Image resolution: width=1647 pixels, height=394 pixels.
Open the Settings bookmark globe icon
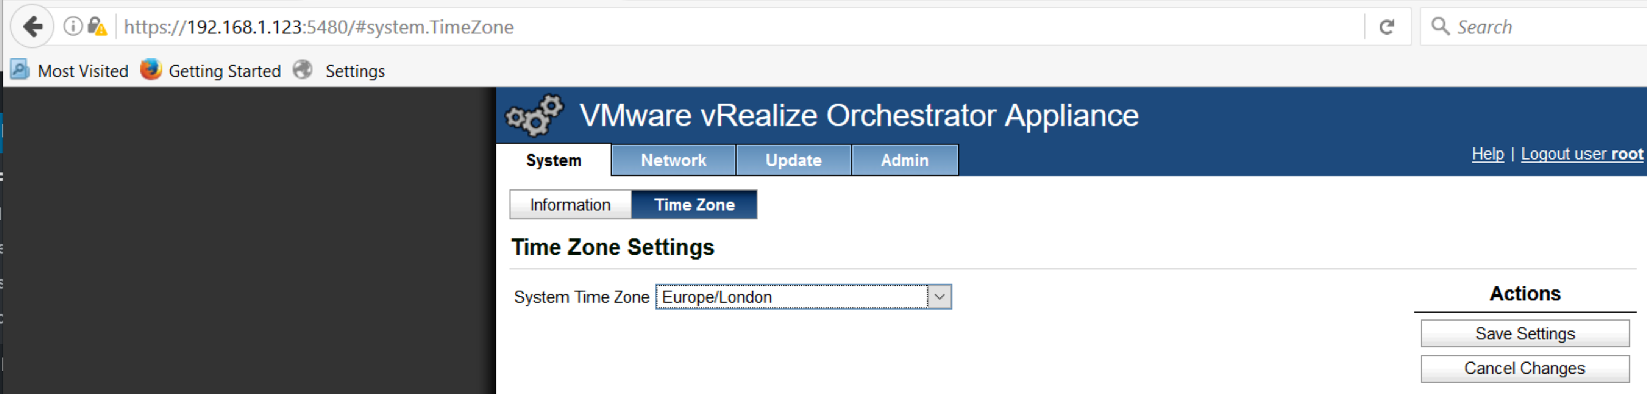coord(303,70)
